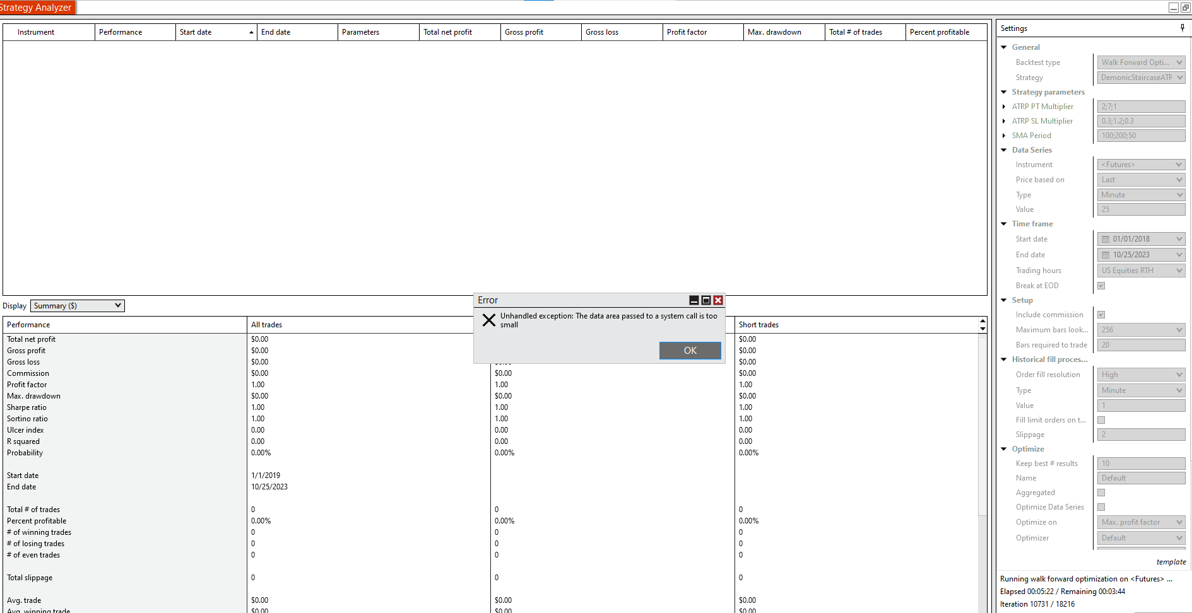Open the Order fill resolution dropdown
1192x613 pixels.
(1141, 375)
